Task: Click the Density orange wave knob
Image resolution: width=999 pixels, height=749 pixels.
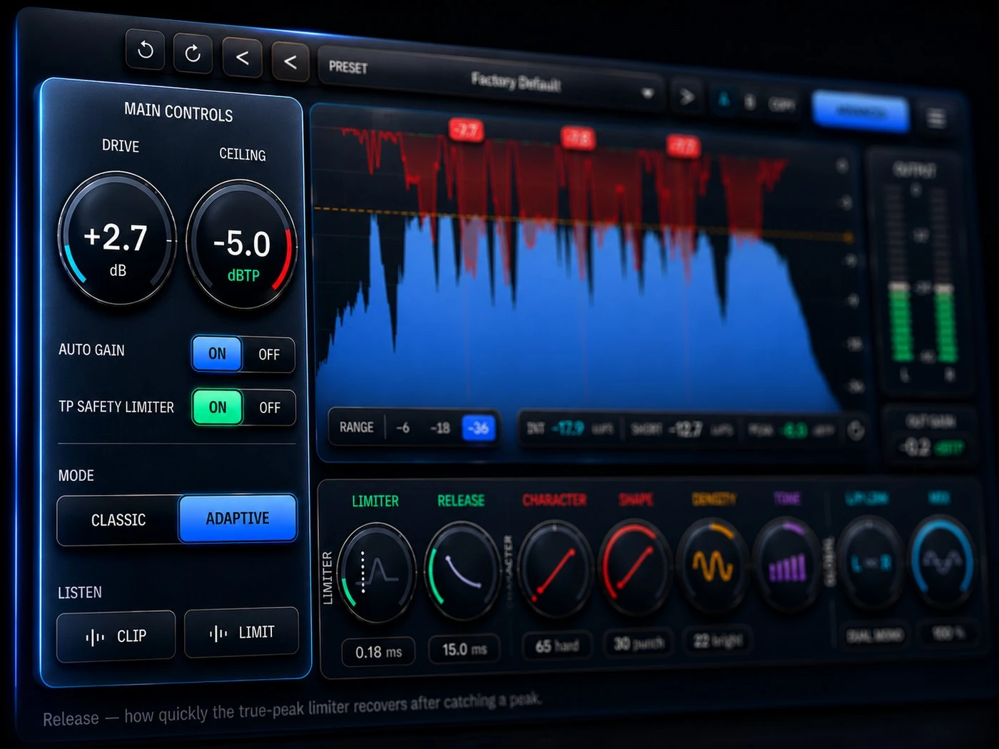Action: 711,566
